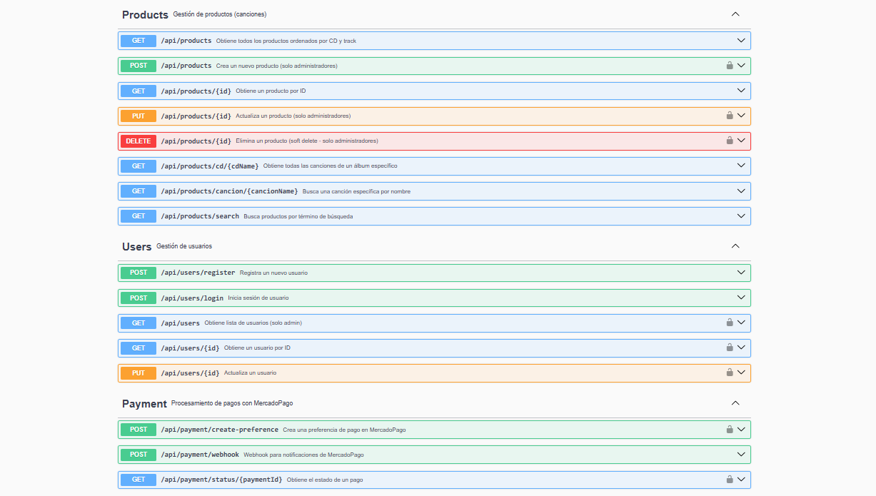Click the DELETE method badge
The image size is (876, 496).
point(139,141)
